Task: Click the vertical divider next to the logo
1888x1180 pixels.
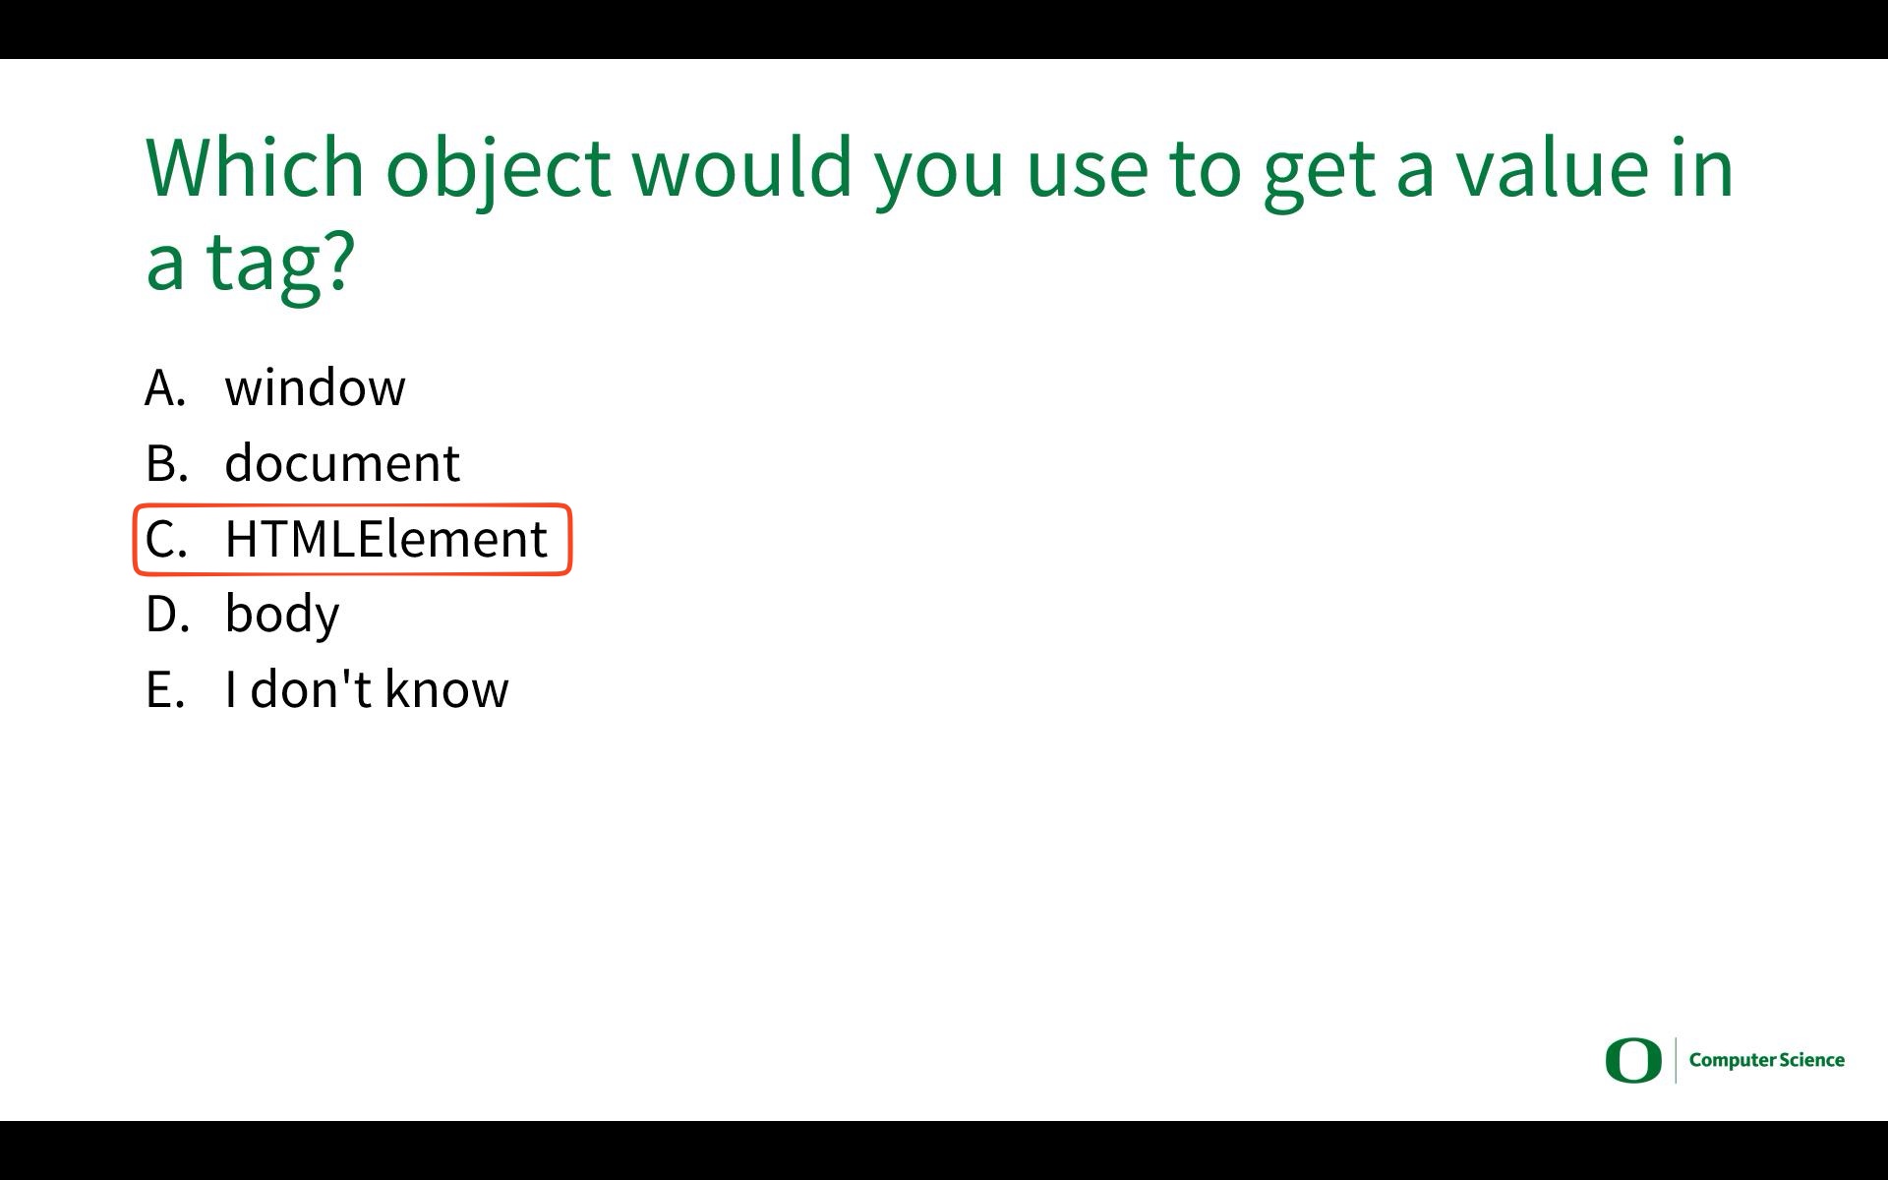Action: pyautogui.click(x=1676, y=1060)
